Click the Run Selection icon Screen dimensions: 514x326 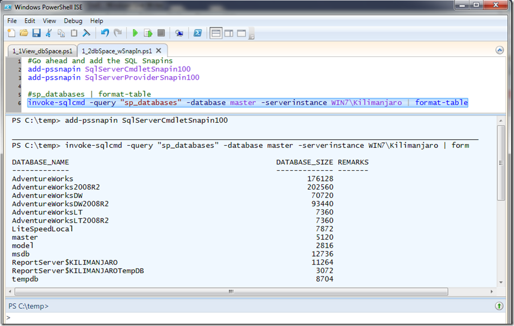(148, 33)
